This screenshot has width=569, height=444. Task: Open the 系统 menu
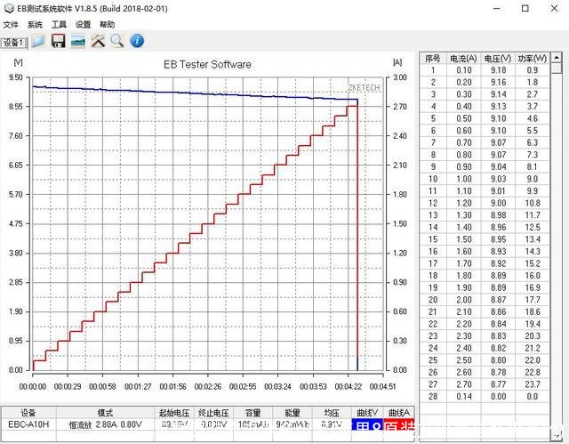[x=35, y=25]
